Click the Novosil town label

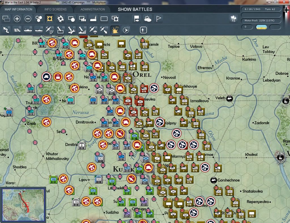click(169, 77)
